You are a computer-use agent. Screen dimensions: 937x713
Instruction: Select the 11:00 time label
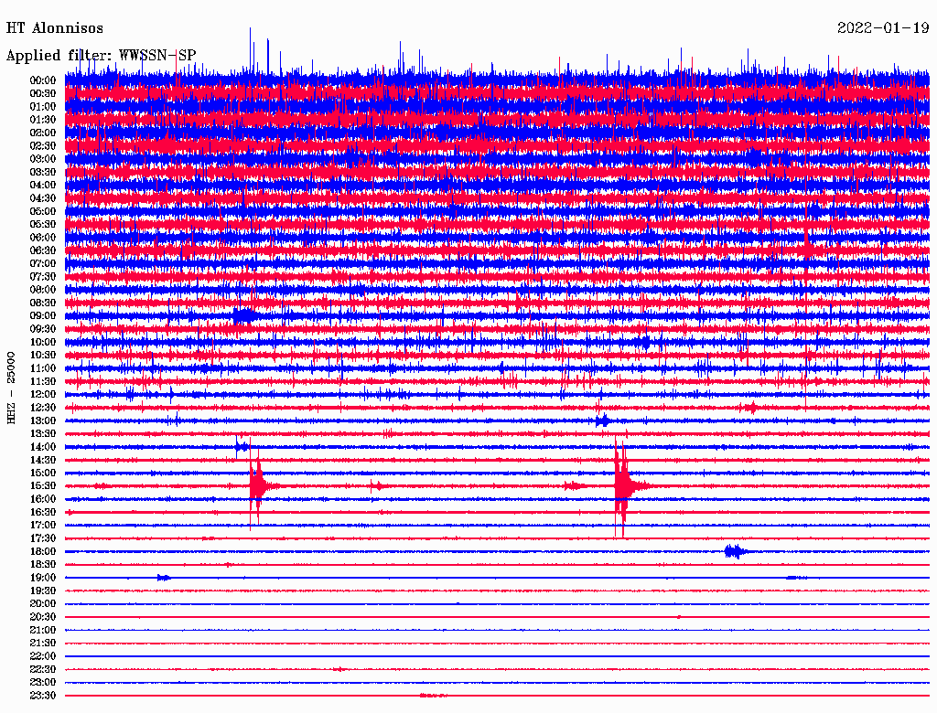(43, 368)
